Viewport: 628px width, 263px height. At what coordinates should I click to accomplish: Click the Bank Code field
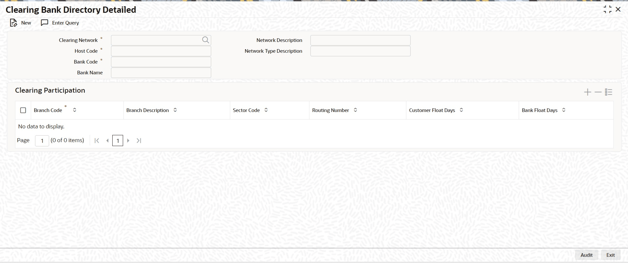[161, 62]
